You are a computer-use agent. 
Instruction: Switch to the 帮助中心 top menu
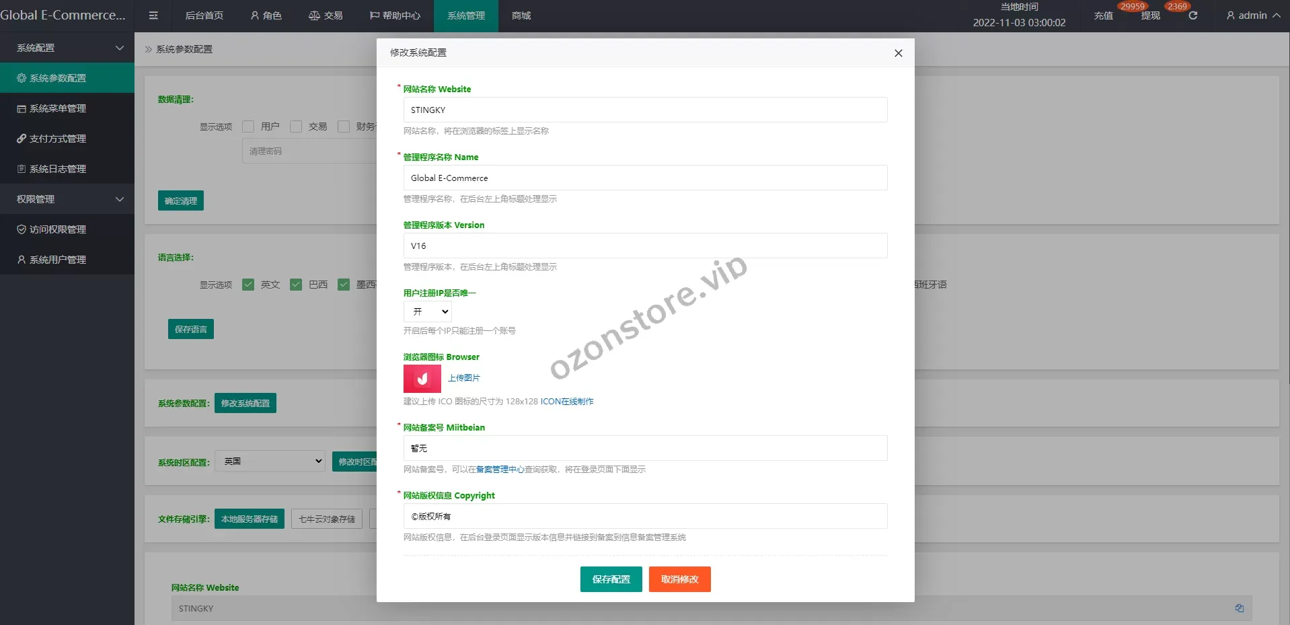click(395, 15)
